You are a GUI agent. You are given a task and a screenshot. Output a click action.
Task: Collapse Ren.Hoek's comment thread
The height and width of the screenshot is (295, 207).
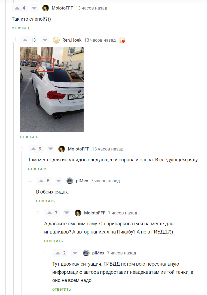[x=14, y=39]
